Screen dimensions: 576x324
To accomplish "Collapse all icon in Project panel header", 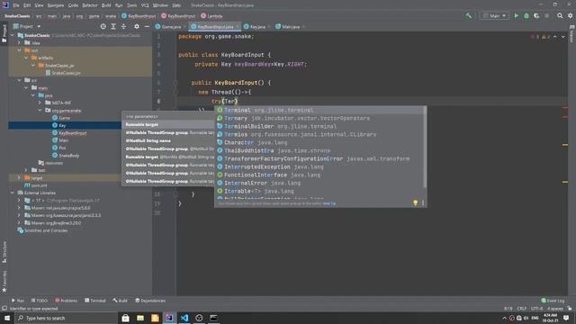I will click(124, 26).
